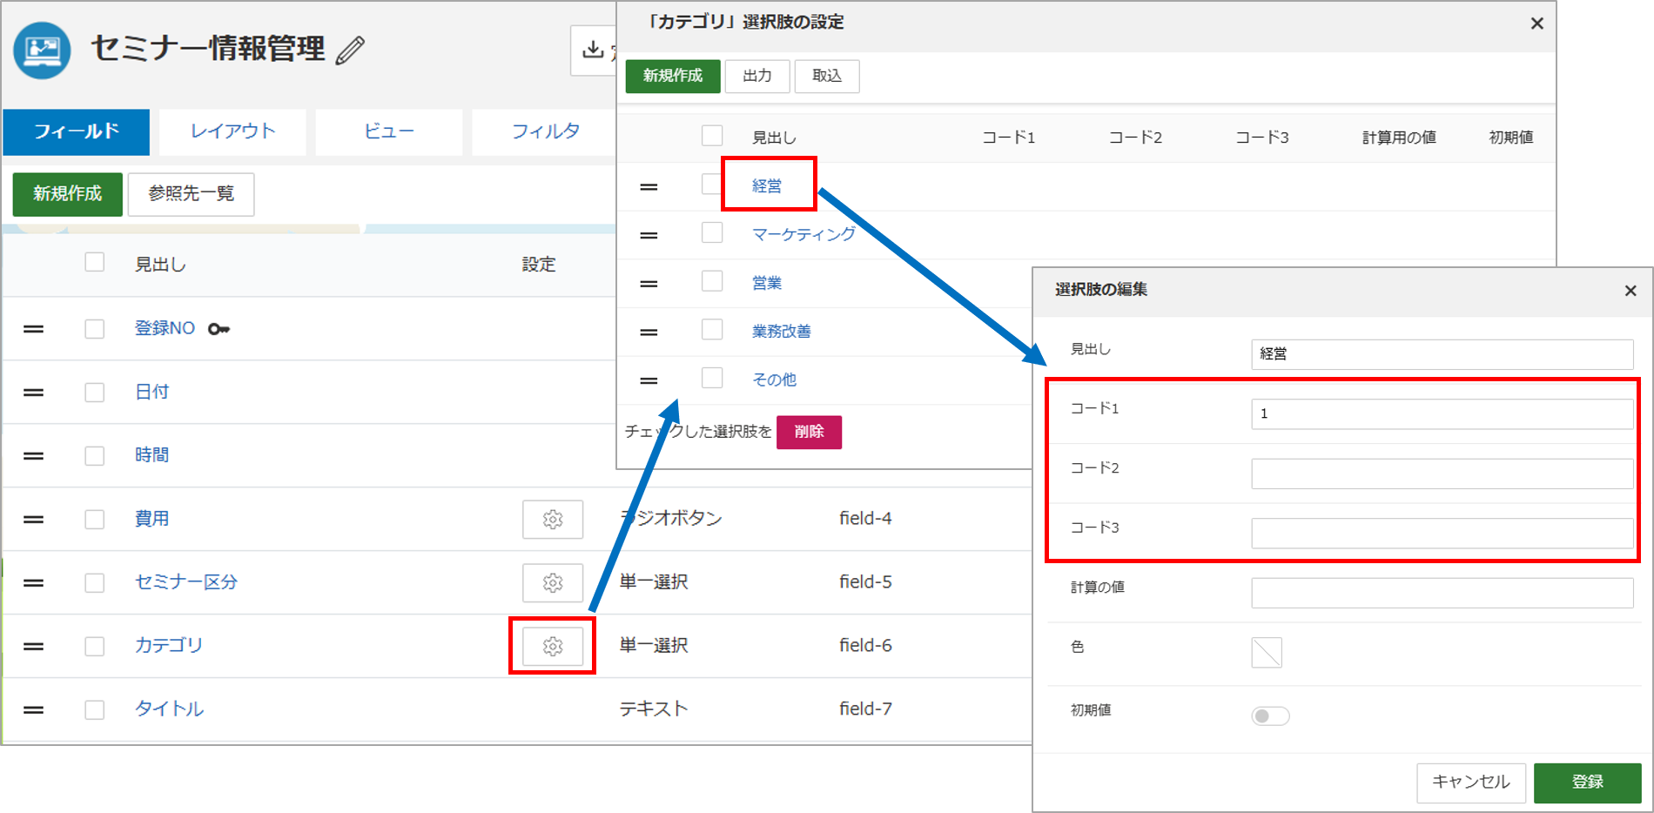Edit app title with pencil icon
Image resolution: width=1654 pixels, height=813 pixels.
[x=350, y=50]
